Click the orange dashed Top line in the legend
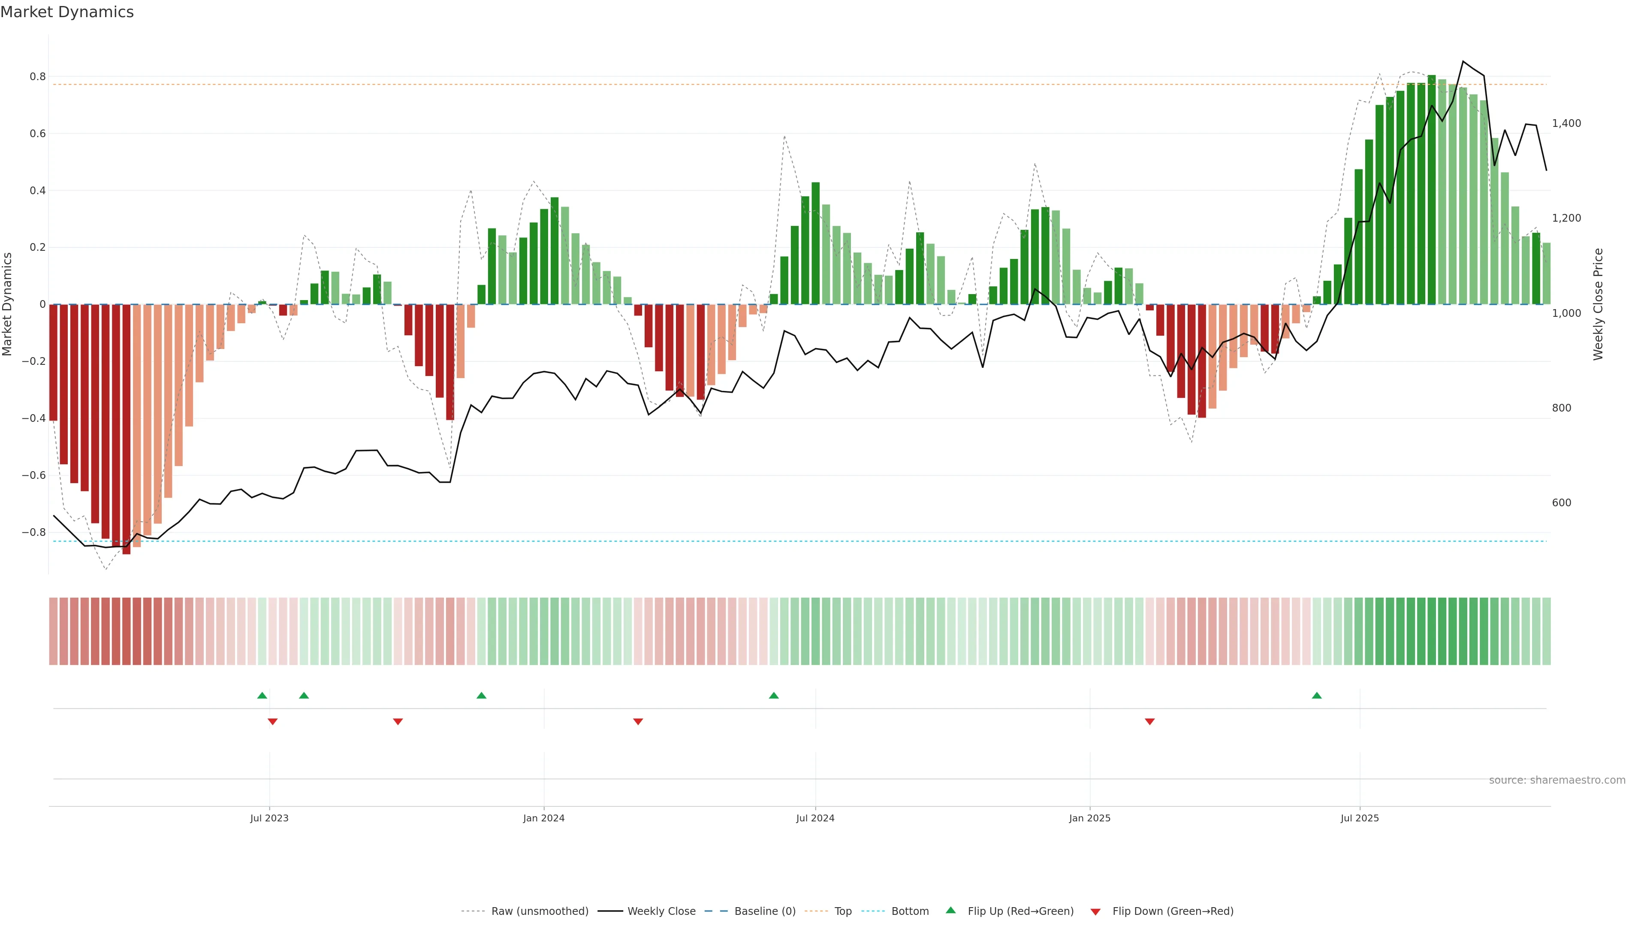This screenshot has height=926, width=1647. (816, 911)
